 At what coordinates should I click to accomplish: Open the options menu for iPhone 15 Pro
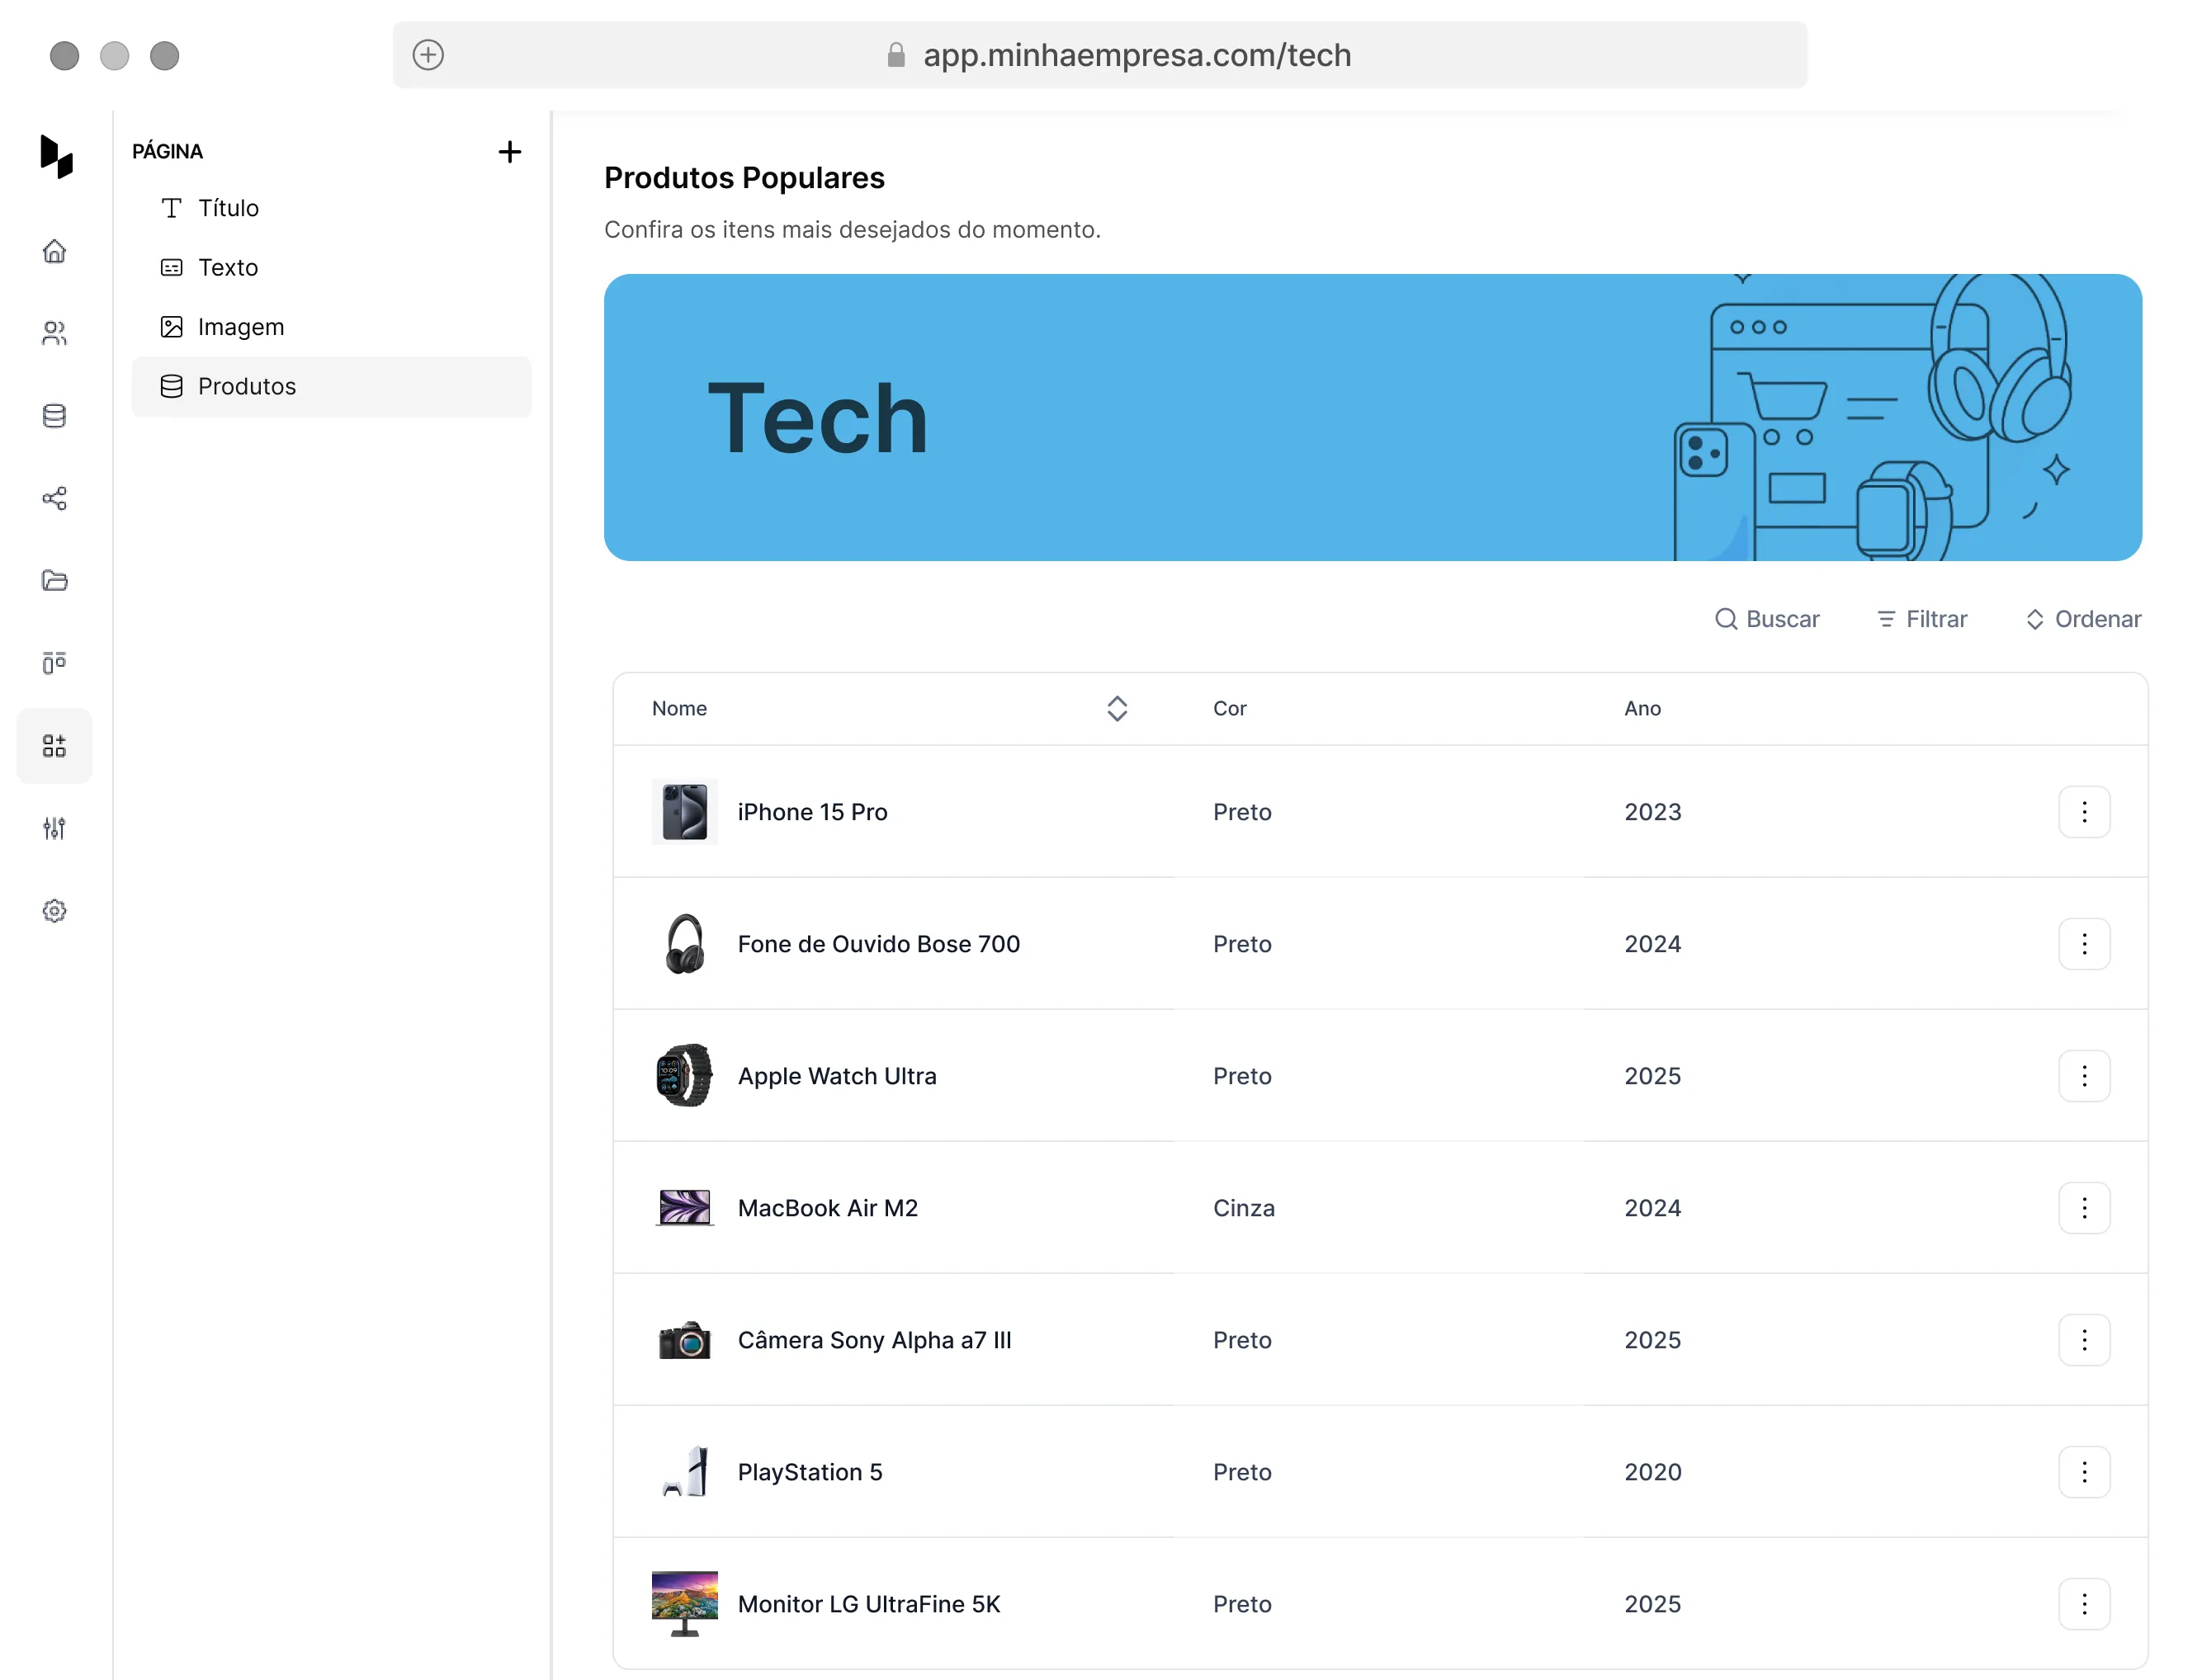2084,811
